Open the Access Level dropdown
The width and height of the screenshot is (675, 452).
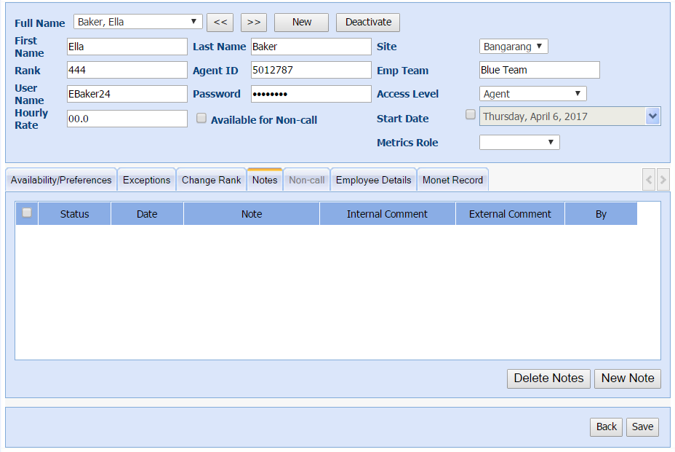[532, 94]
